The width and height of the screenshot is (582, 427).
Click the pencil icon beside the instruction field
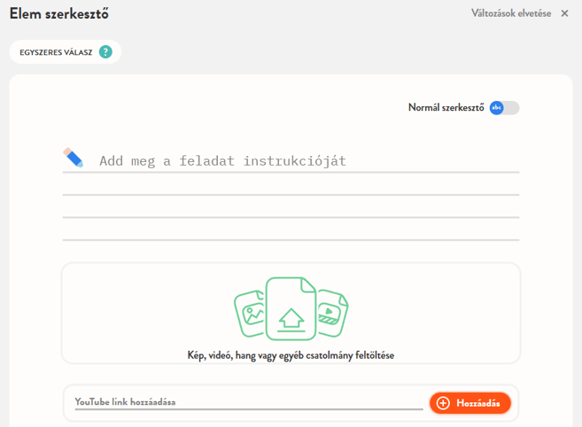tap(74, 158)
